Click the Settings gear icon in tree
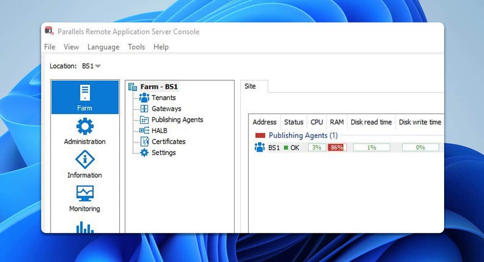This screenshot has width=484, height=262. click(x=144, y=153)
